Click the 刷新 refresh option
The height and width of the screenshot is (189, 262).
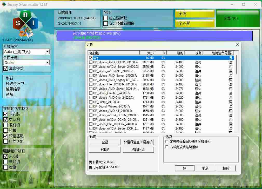click(x=9, y=78)
